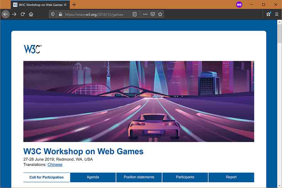Click the W3C Workshop on Web Games heading
Screen dimensions: 282x188
point(83,151)
